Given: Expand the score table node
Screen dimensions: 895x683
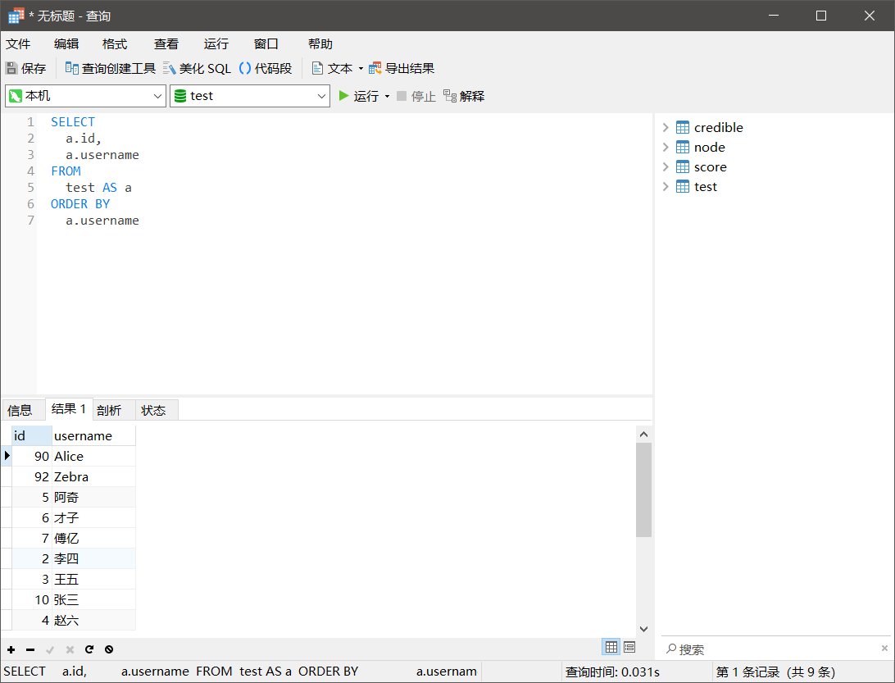Looking at the screenshot, I should point(666,166).
